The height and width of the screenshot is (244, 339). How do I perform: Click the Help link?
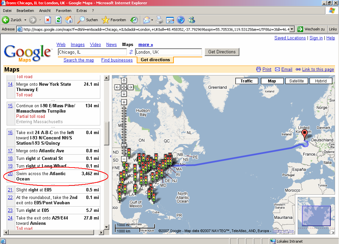pyautogui.click(x=331, y=38)
